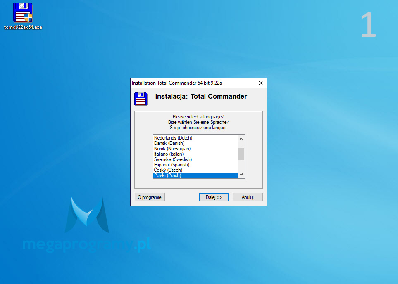Select Svenska (Swedish) language

[x=195, y=159]
